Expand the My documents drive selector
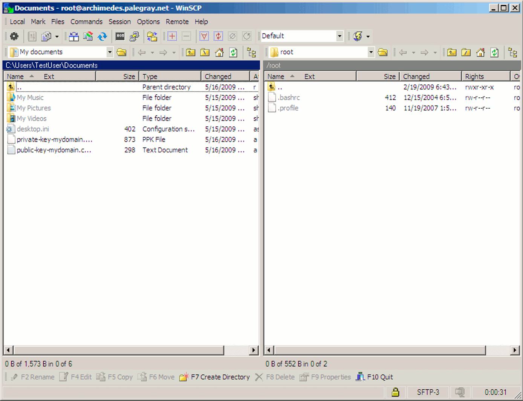 (x=110, y=52)
